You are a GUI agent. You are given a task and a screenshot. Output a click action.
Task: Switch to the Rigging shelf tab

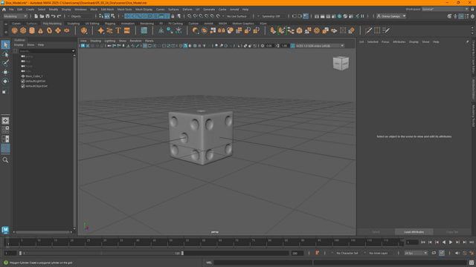click(x=110, y=23)
